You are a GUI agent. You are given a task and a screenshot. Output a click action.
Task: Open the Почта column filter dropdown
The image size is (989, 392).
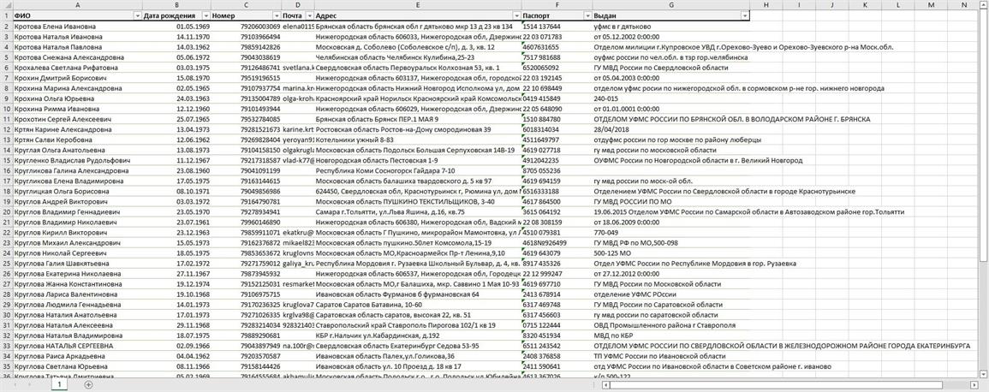point(310,15)
